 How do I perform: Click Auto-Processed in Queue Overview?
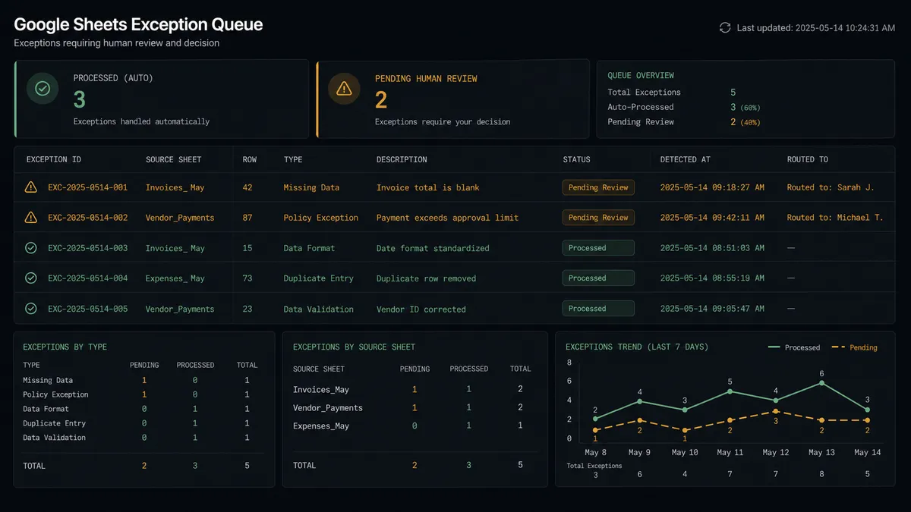click(x=641, y=107)
